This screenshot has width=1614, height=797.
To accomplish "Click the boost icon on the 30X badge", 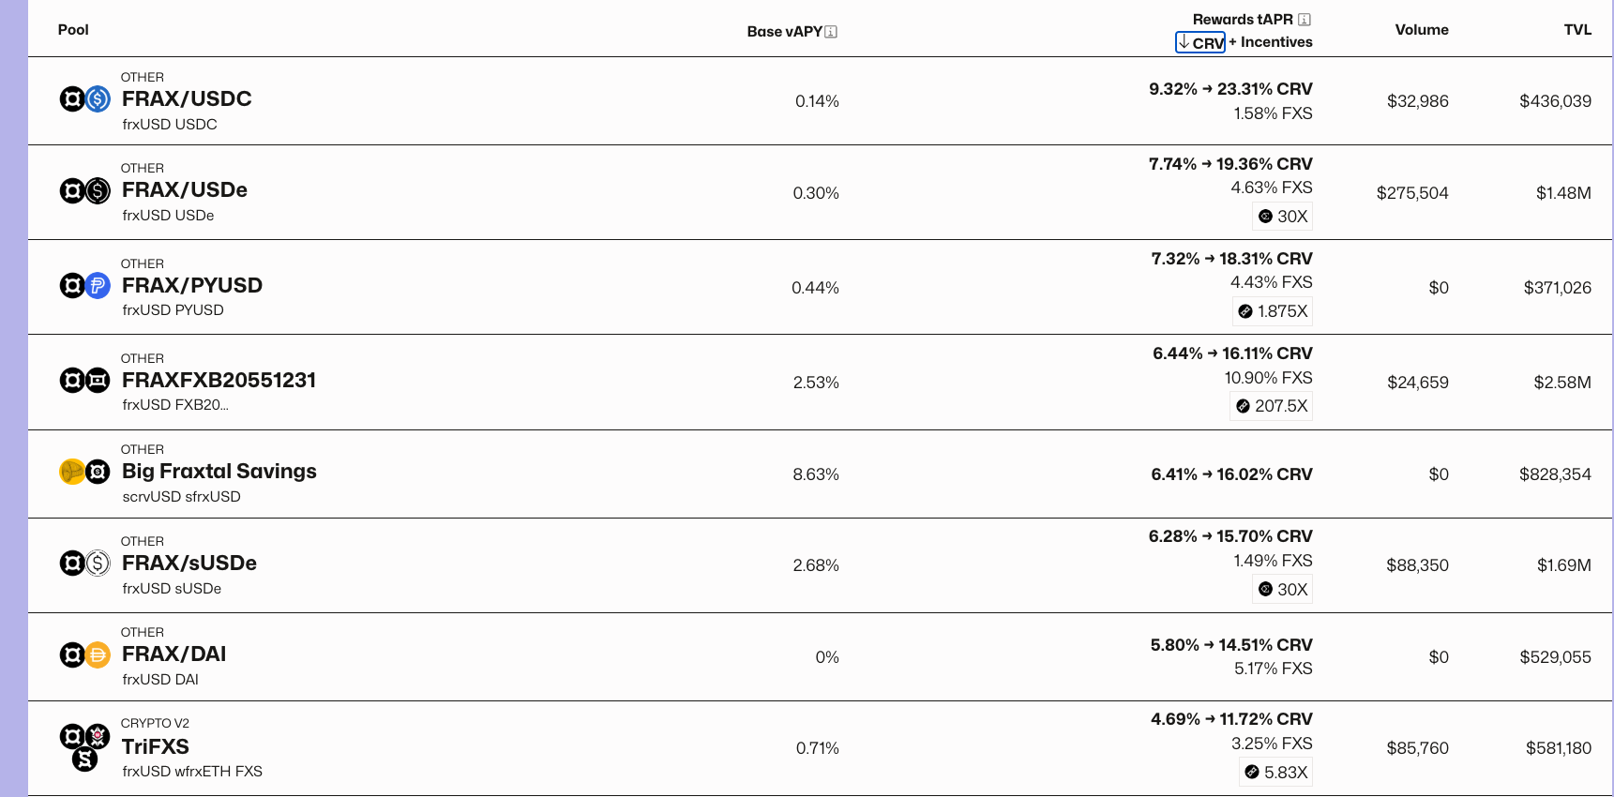I will tap(1265, 216).
